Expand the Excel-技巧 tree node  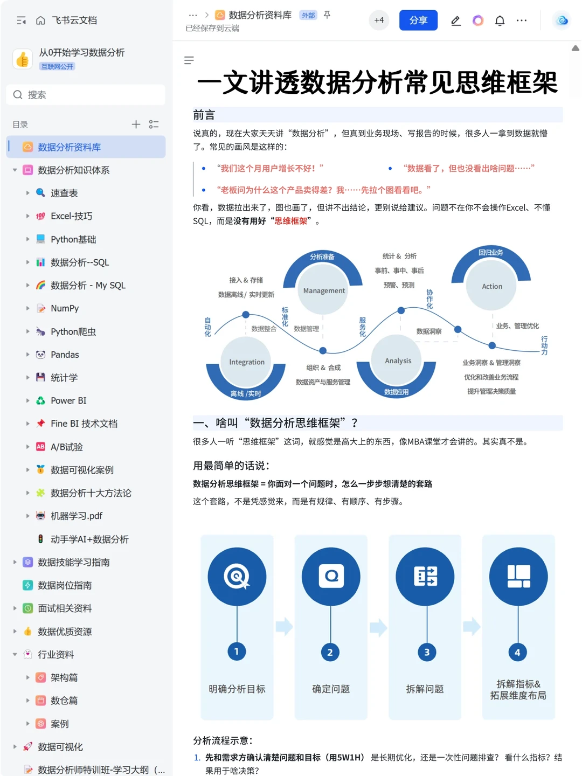coord(27,216)
